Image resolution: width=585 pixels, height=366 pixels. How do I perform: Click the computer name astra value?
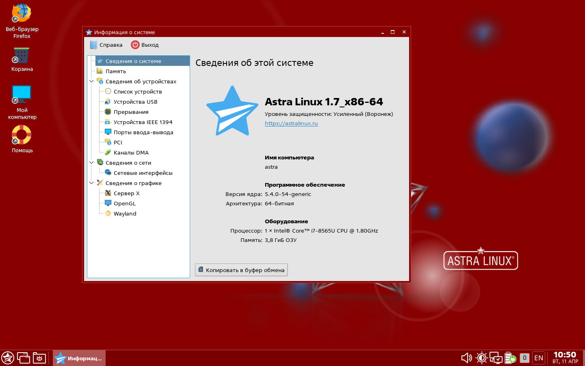271,167
